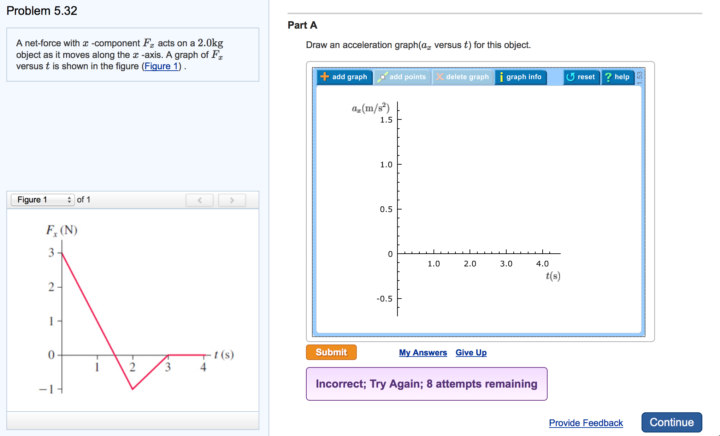720x436 pixels.
Task: Open graph info
Action: pyautogui.click(x=520, y=77)
